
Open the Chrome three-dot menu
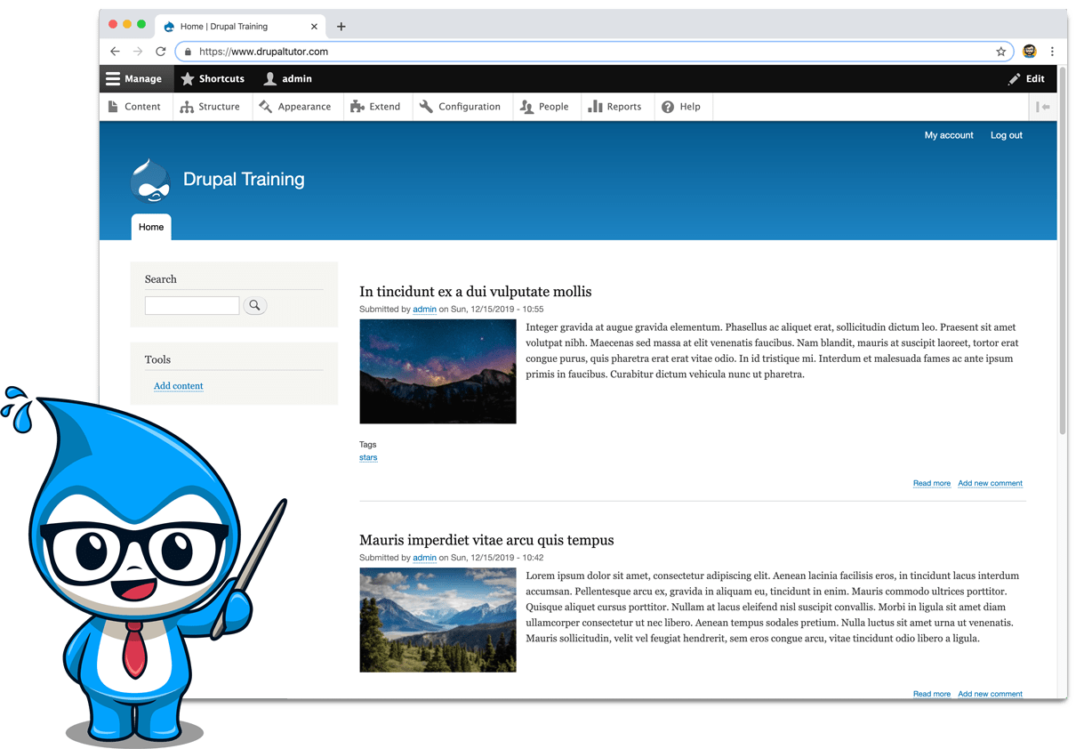tap(1053, 52)
